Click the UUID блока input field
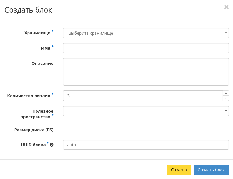Viewport: 233px width, 179px height. 146,145
